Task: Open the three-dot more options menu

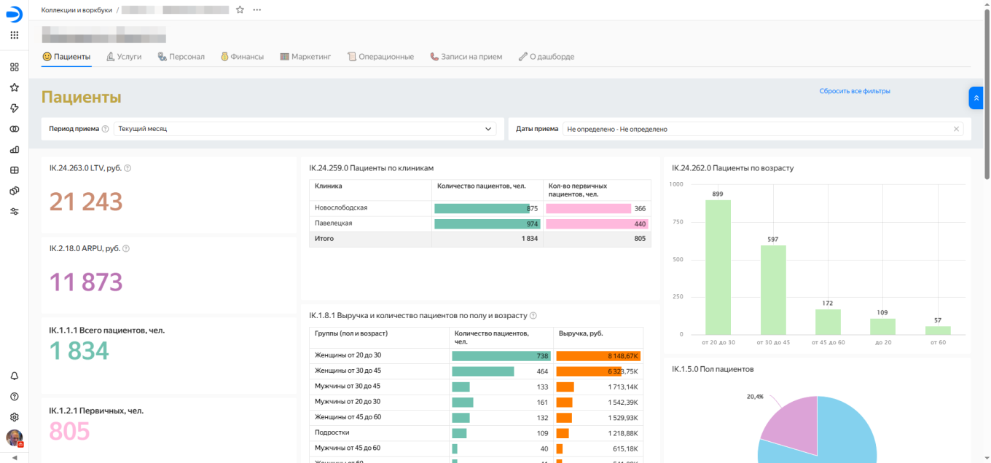Action: (x=256, y=9)
